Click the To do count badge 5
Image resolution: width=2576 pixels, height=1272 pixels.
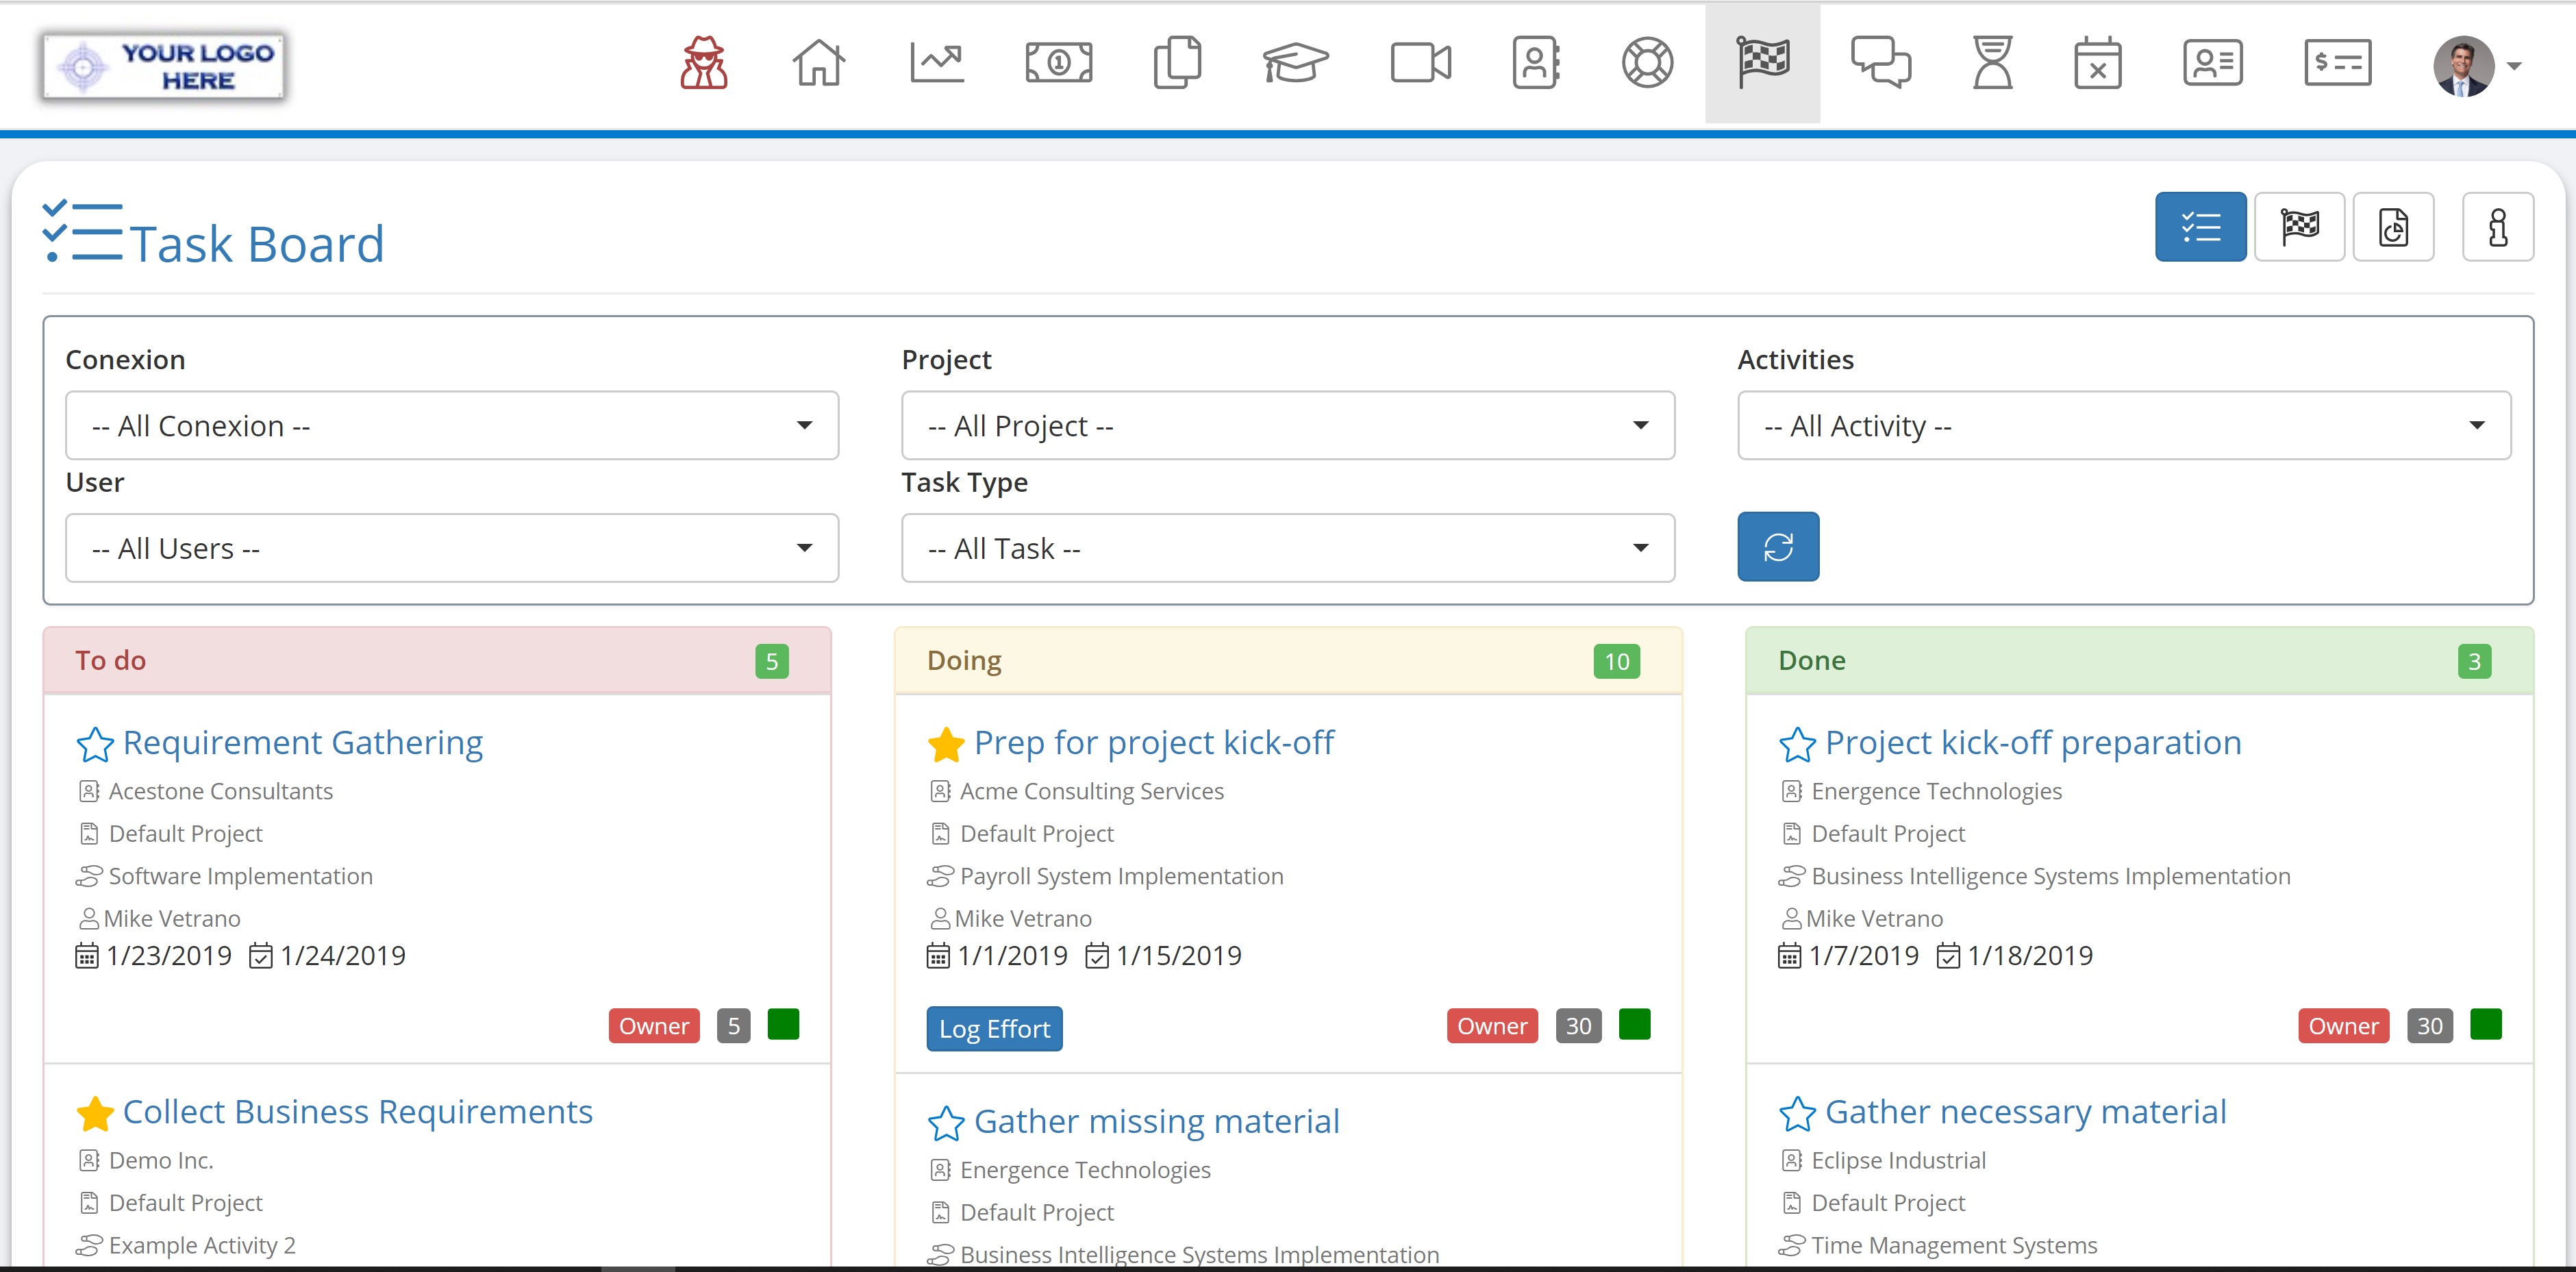771,662
